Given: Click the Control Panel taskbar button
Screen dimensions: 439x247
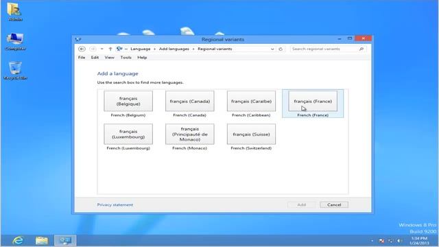Looking at the screenshot, I should click(x=65, y=241).
